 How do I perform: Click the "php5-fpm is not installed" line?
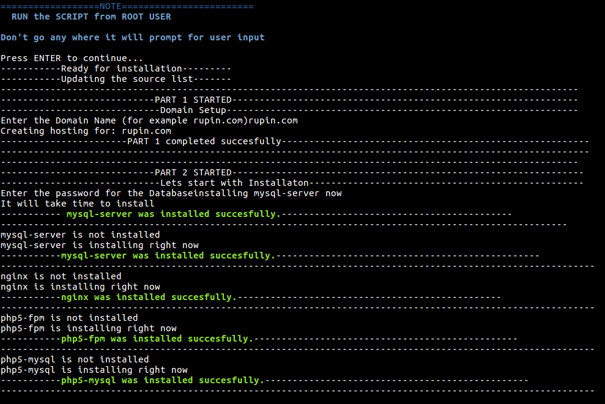click(69, 318)
